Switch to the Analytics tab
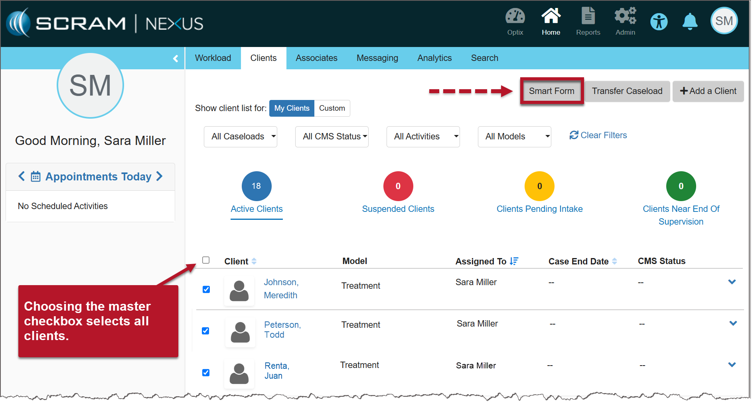 click(434, 58)
